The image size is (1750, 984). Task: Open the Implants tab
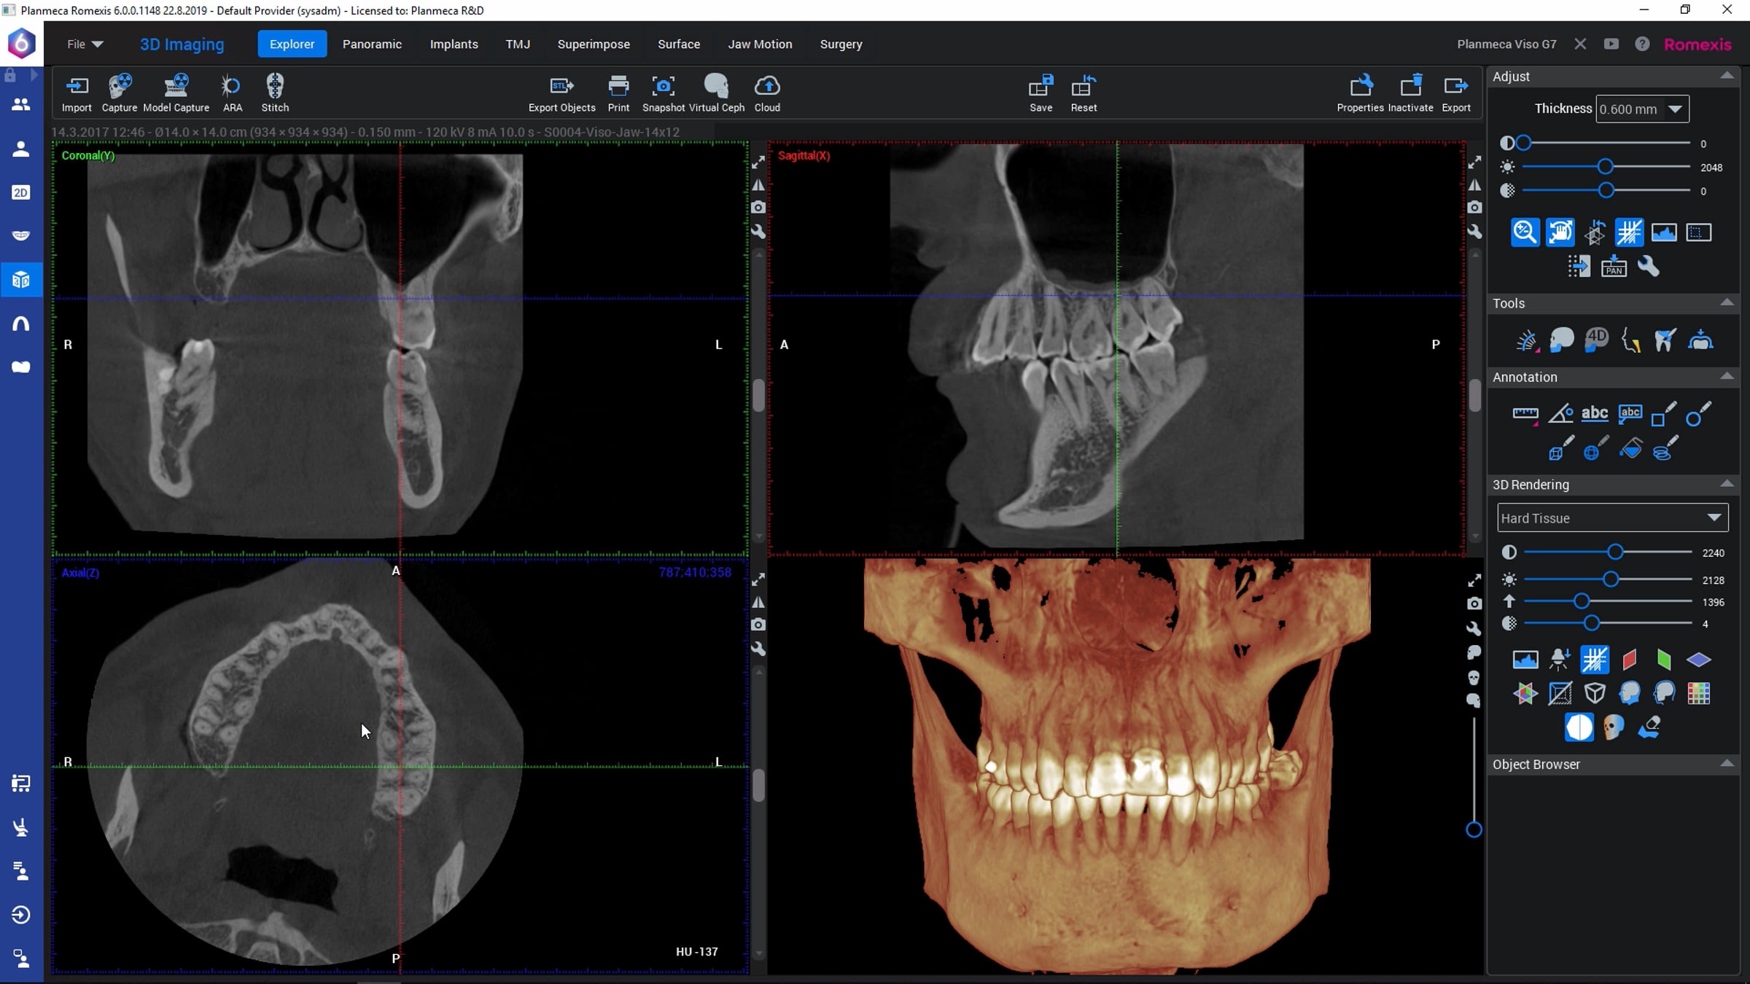click(454, 44)
